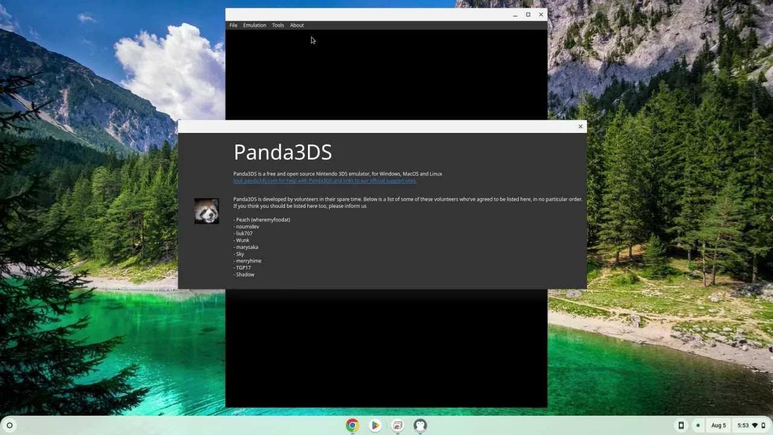The width and height of the screenshot is (773, 435).
Task: Open Google Chrome from the shelf
Action: click(x=353, y=425)
